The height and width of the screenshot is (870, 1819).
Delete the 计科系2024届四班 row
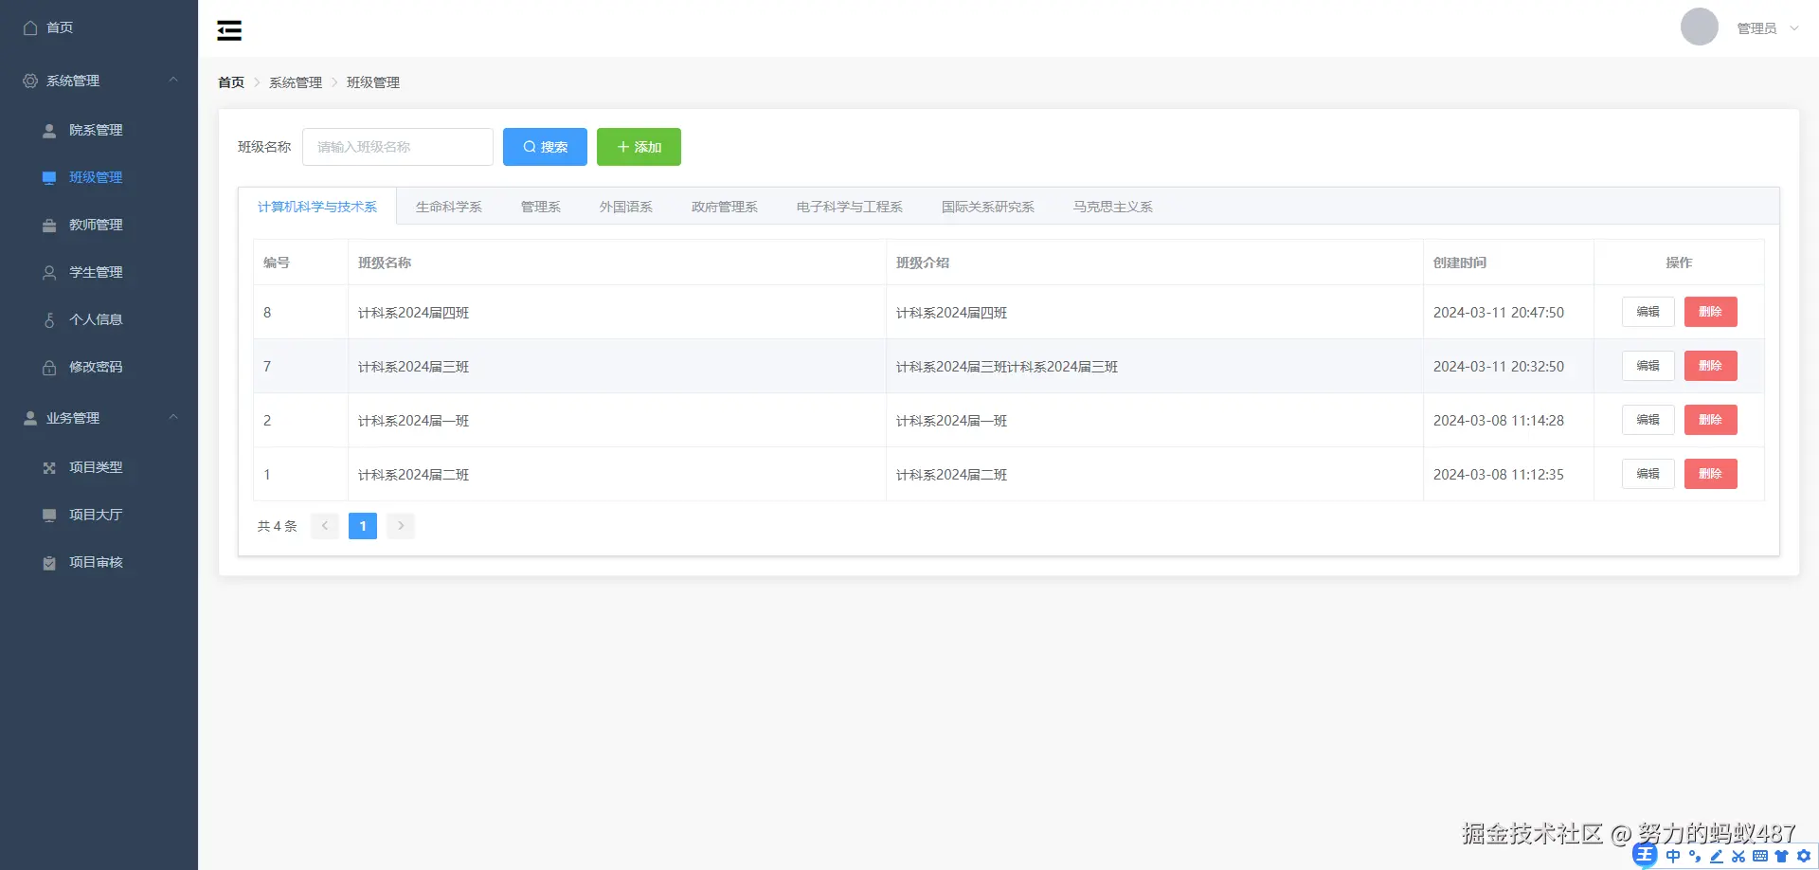tap(1711, 312)
